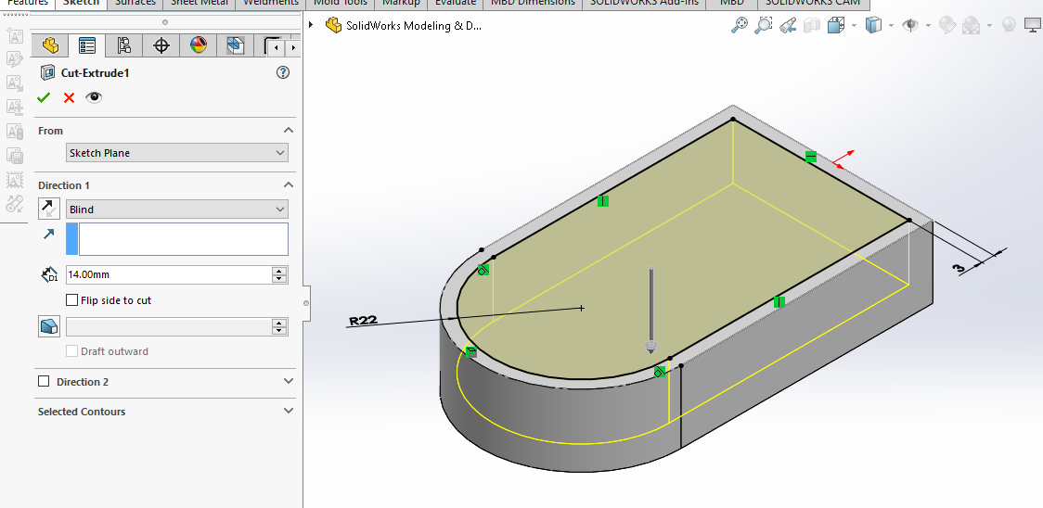Open the DimXpertManager crosshair tab
Viewport: 1043px width, 508px height.
[161, 45]
